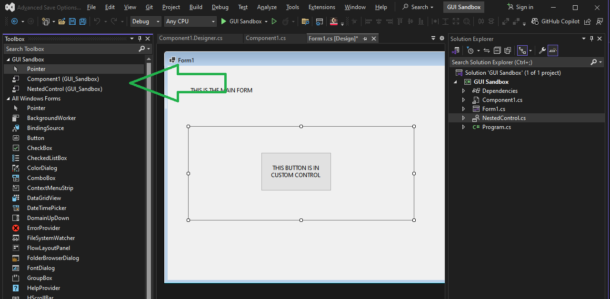Click Collapse All in Solution Explorer
Image resolution: width=610 pixels, height=299 pixels.
497,50
